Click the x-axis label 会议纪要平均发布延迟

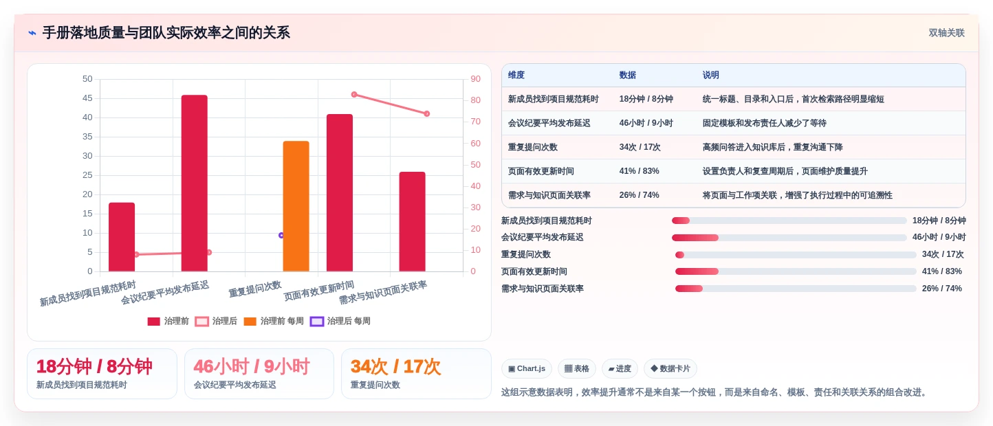pos(165,293)
